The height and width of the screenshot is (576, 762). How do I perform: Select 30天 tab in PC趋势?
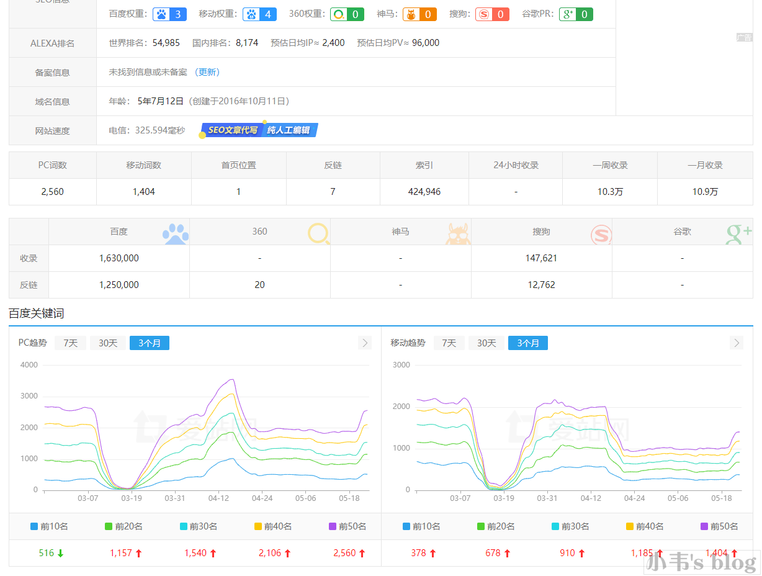[x=108, y=343]
